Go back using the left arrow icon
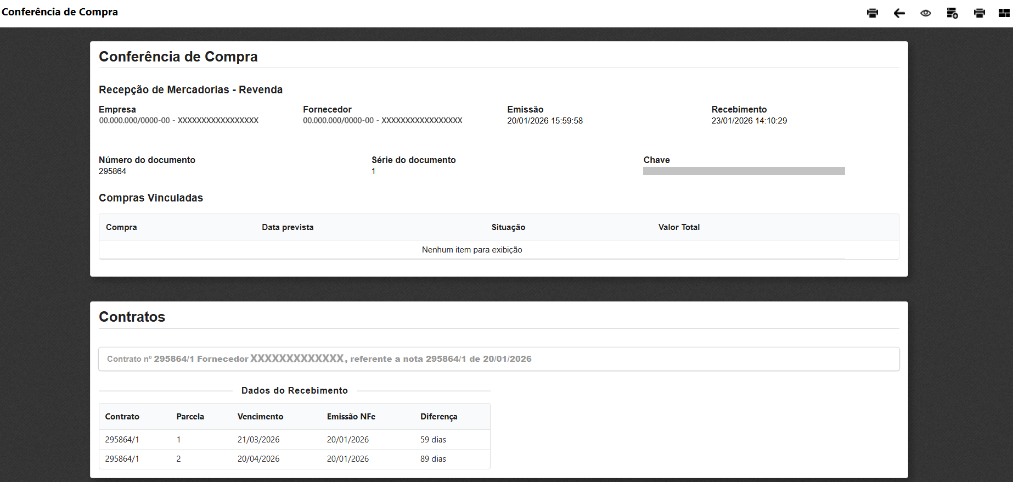 click(899, 13)
